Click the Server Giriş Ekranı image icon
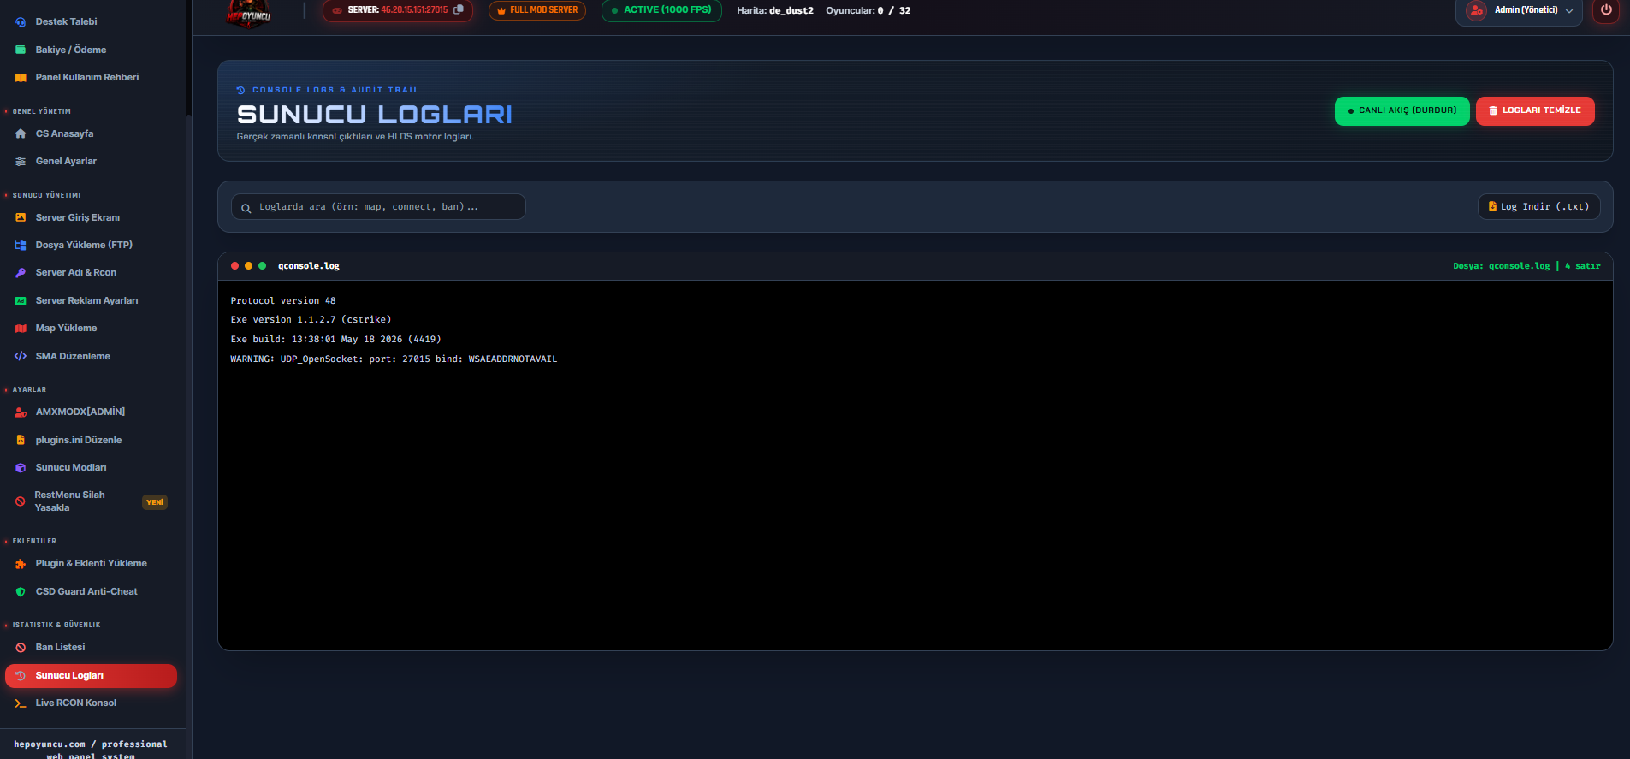Screen dimensions: 1630x759 [21, 217]
